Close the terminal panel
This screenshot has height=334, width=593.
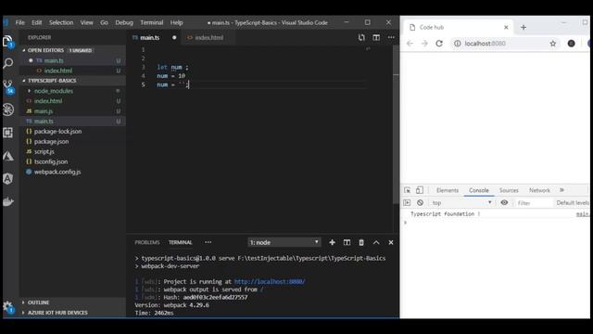tap(391, 242)
